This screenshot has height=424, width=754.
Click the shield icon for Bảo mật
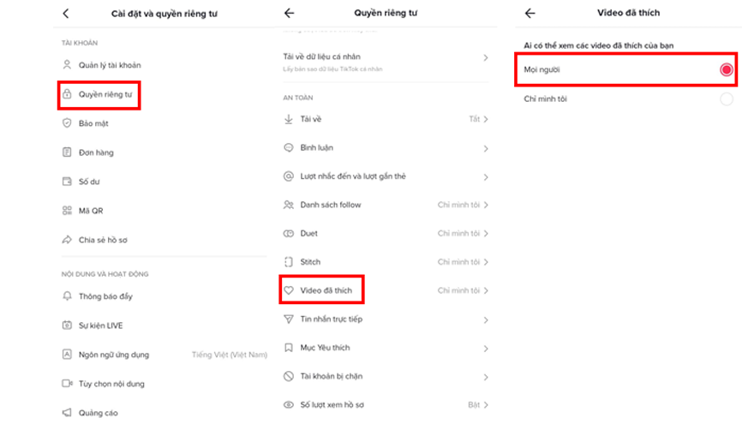click(67, 123)
